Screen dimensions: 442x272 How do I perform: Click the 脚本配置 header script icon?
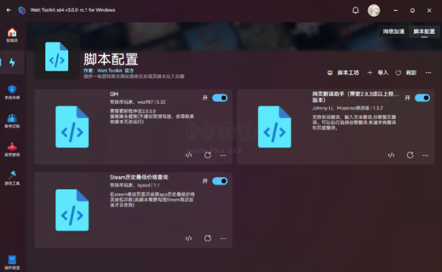[57, 57]
